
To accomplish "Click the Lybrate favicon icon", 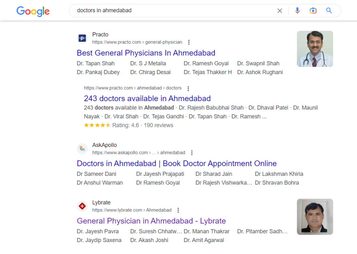I will click(82, 206).
